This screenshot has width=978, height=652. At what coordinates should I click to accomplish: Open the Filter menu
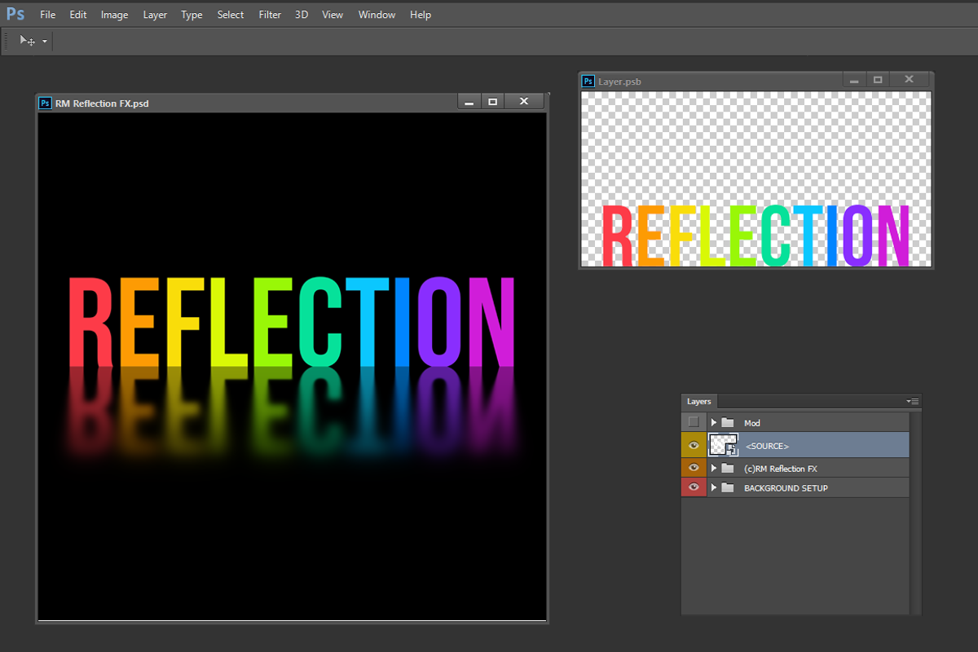tap(270, 15)
